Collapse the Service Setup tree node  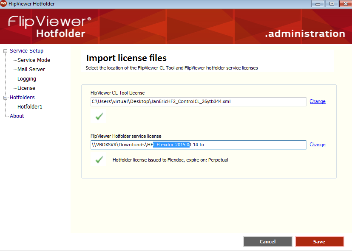tap(5, 51)
